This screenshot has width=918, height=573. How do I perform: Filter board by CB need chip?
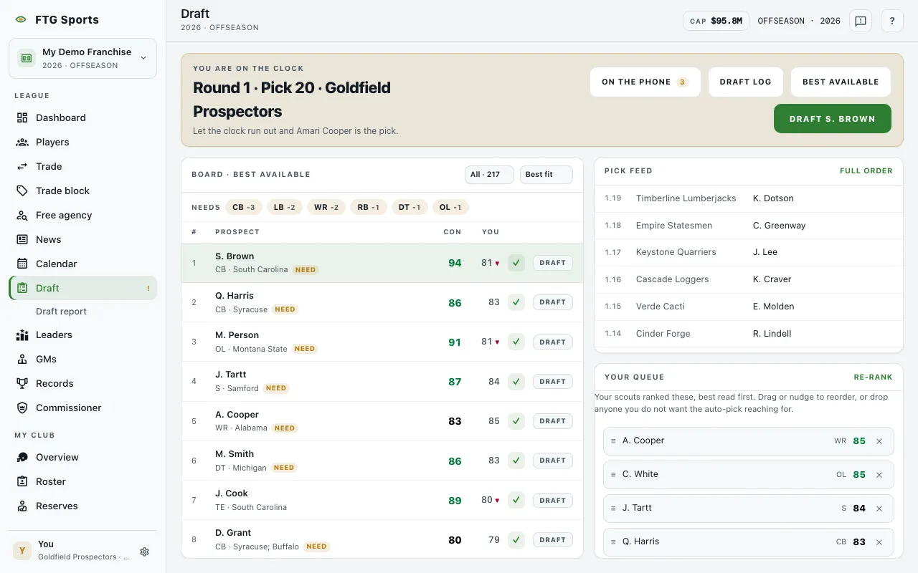click(x=244, y=207)
